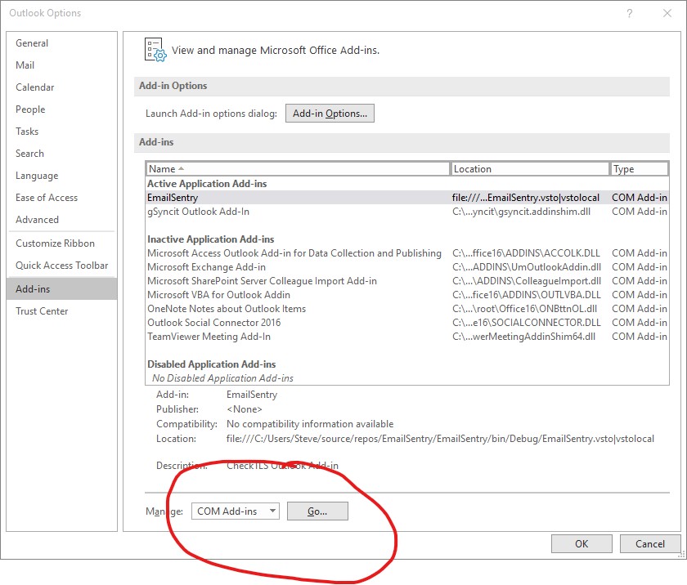Sort add-ins by Location column
Screen dimensions: 687x585
click(x=529, y=169)
